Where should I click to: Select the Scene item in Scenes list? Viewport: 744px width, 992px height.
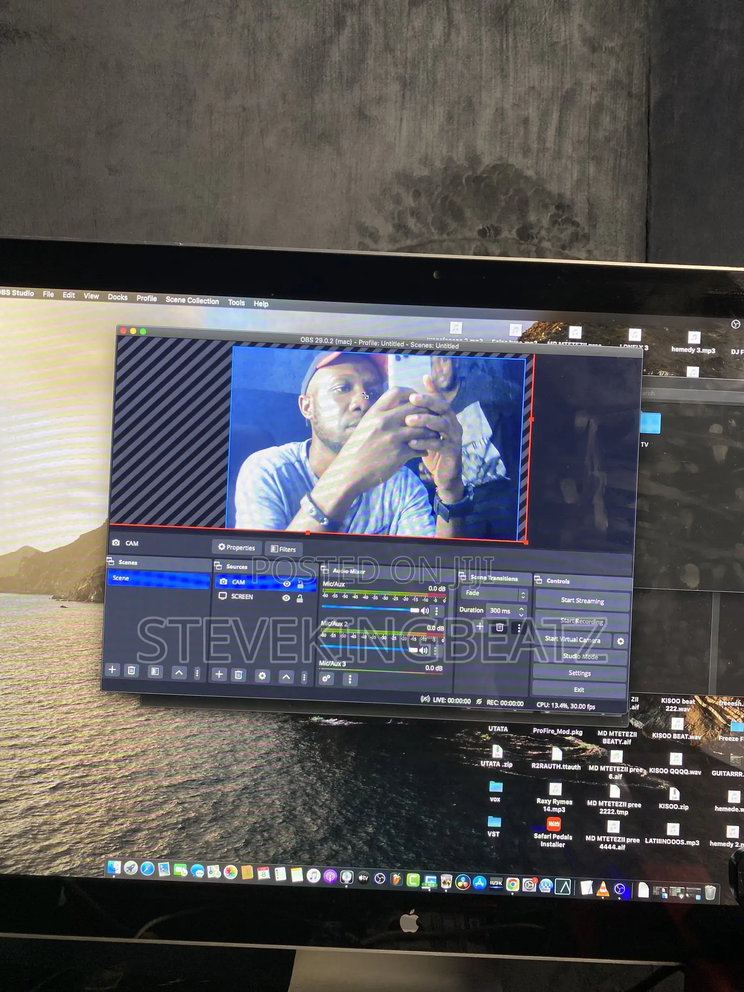click(159, 579)
